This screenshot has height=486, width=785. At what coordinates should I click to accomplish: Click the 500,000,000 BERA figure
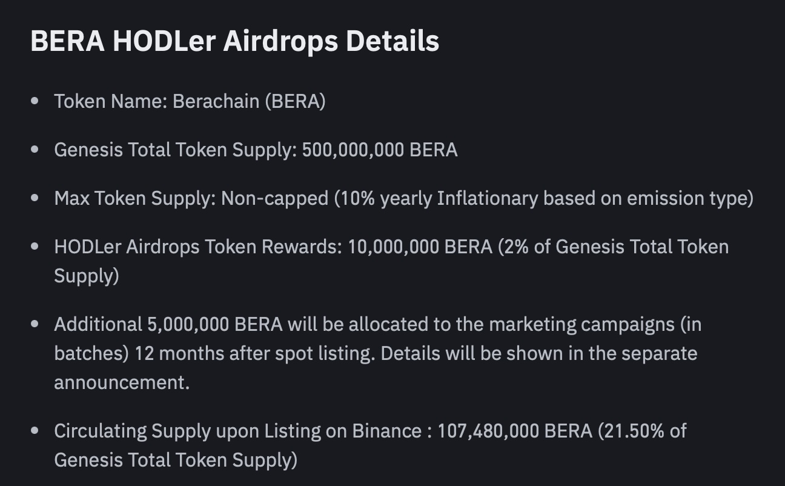point(380,150)
